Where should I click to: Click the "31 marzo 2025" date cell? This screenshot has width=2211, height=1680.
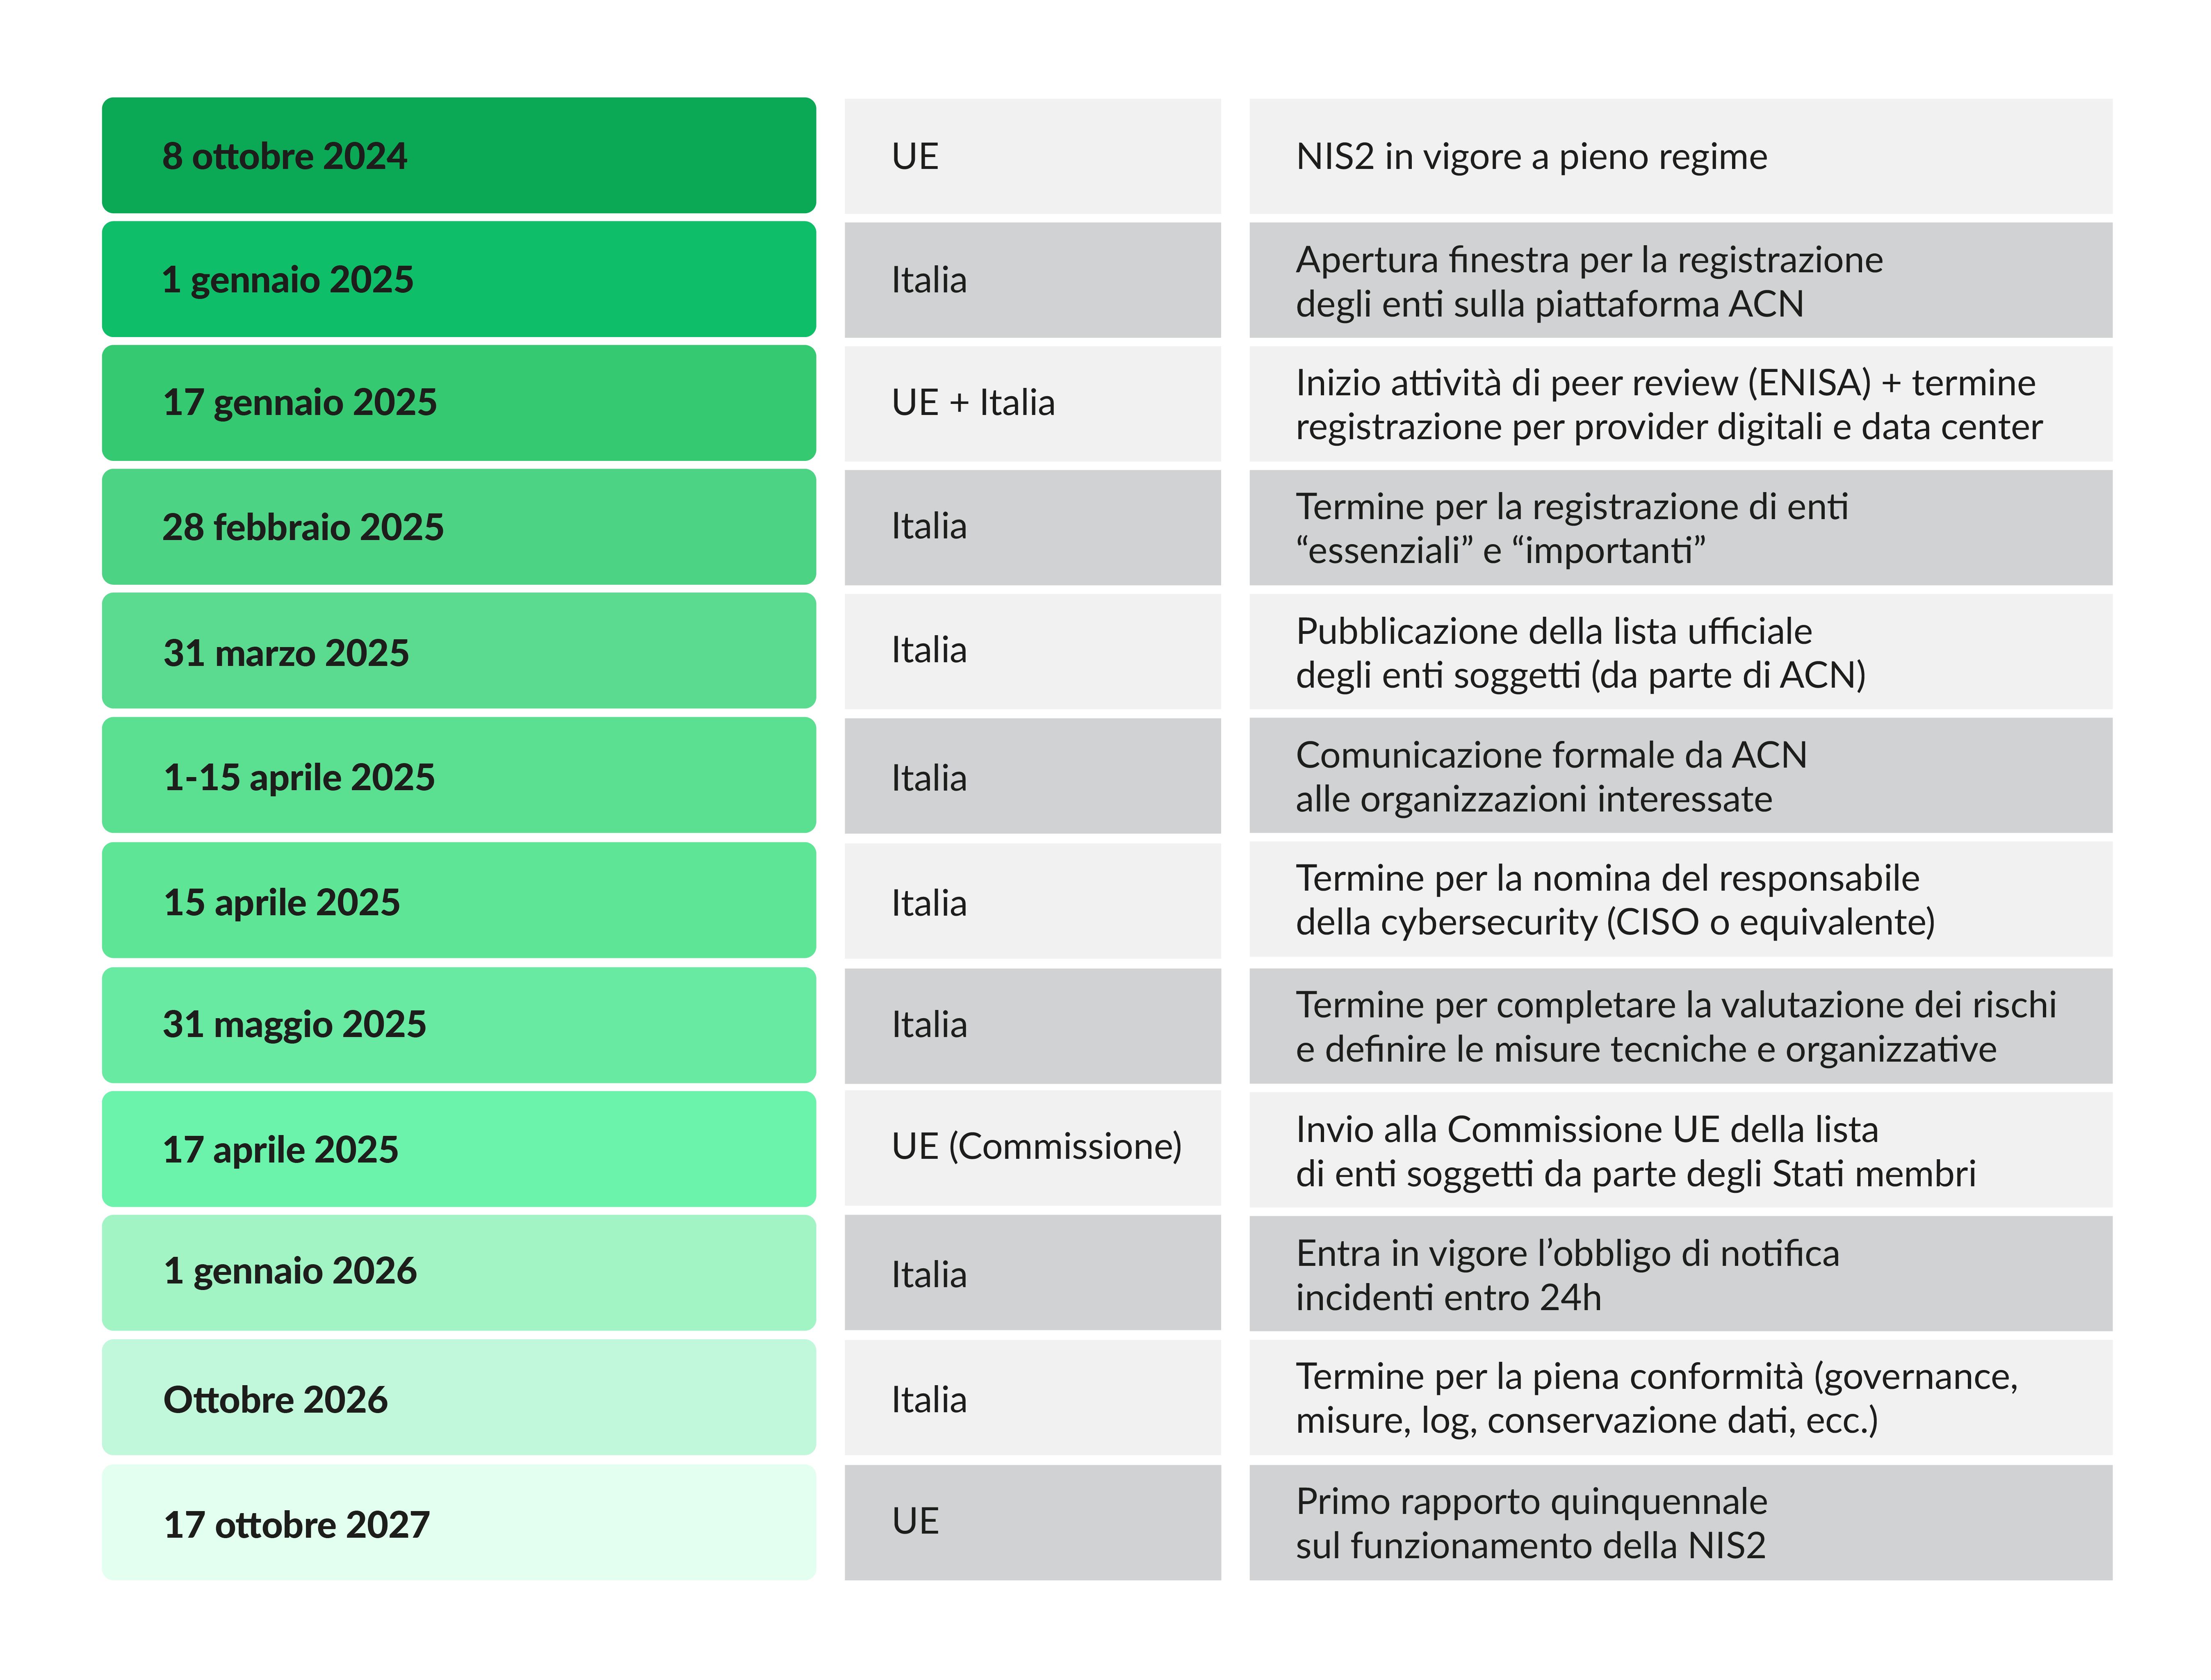[x=458, y=652]
